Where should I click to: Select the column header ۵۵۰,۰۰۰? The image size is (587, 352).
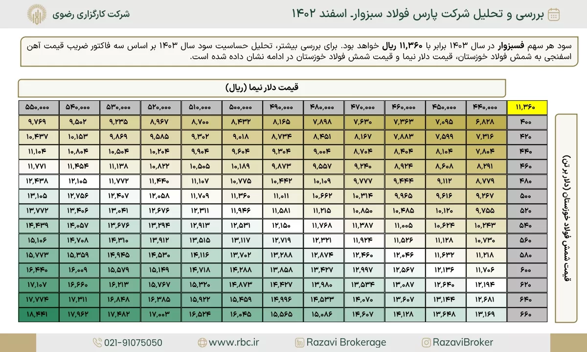click(x=39, y=108)
